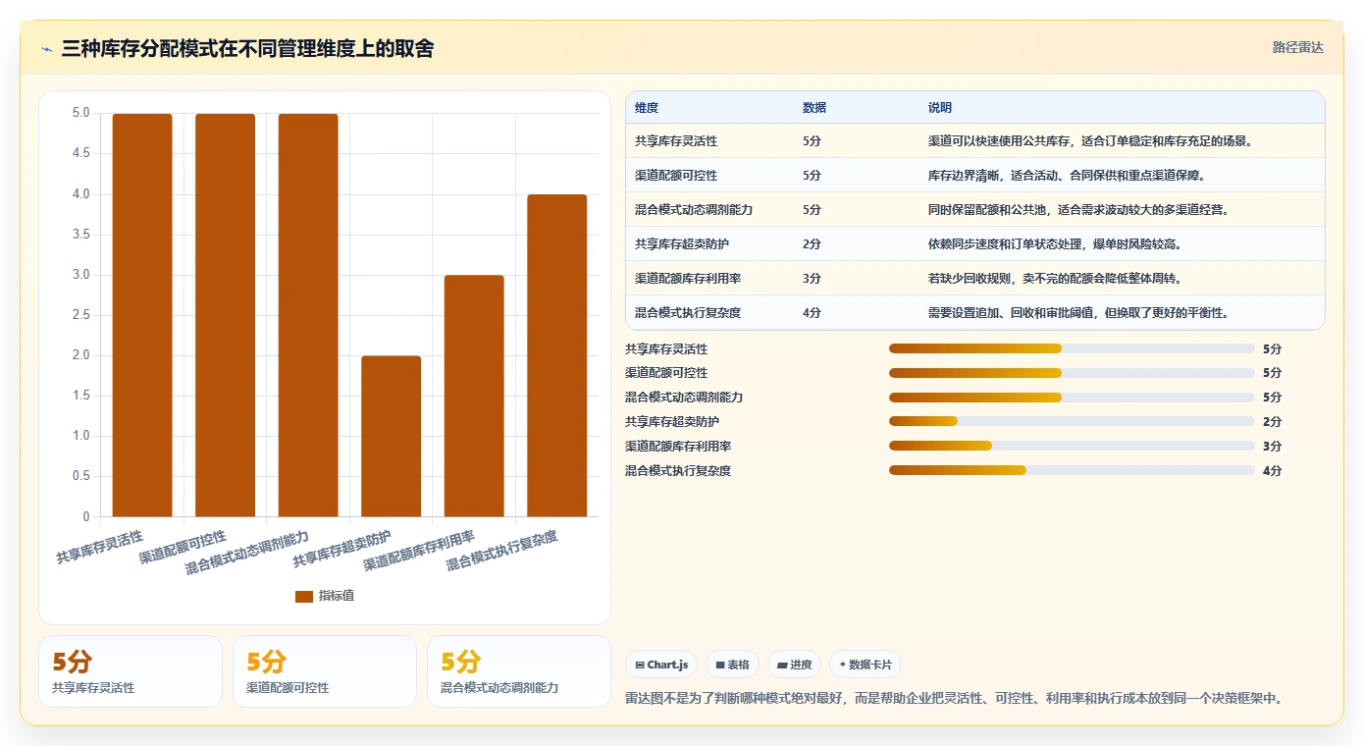
Task: Open the 渠道配额可控性 5分 stat card
Action: click(325, 671)
